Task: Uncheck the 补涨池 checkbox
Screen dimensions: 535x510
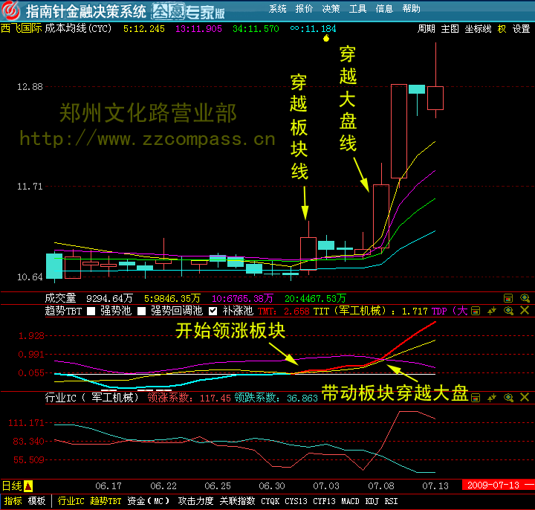Action: tap(213, 311)
